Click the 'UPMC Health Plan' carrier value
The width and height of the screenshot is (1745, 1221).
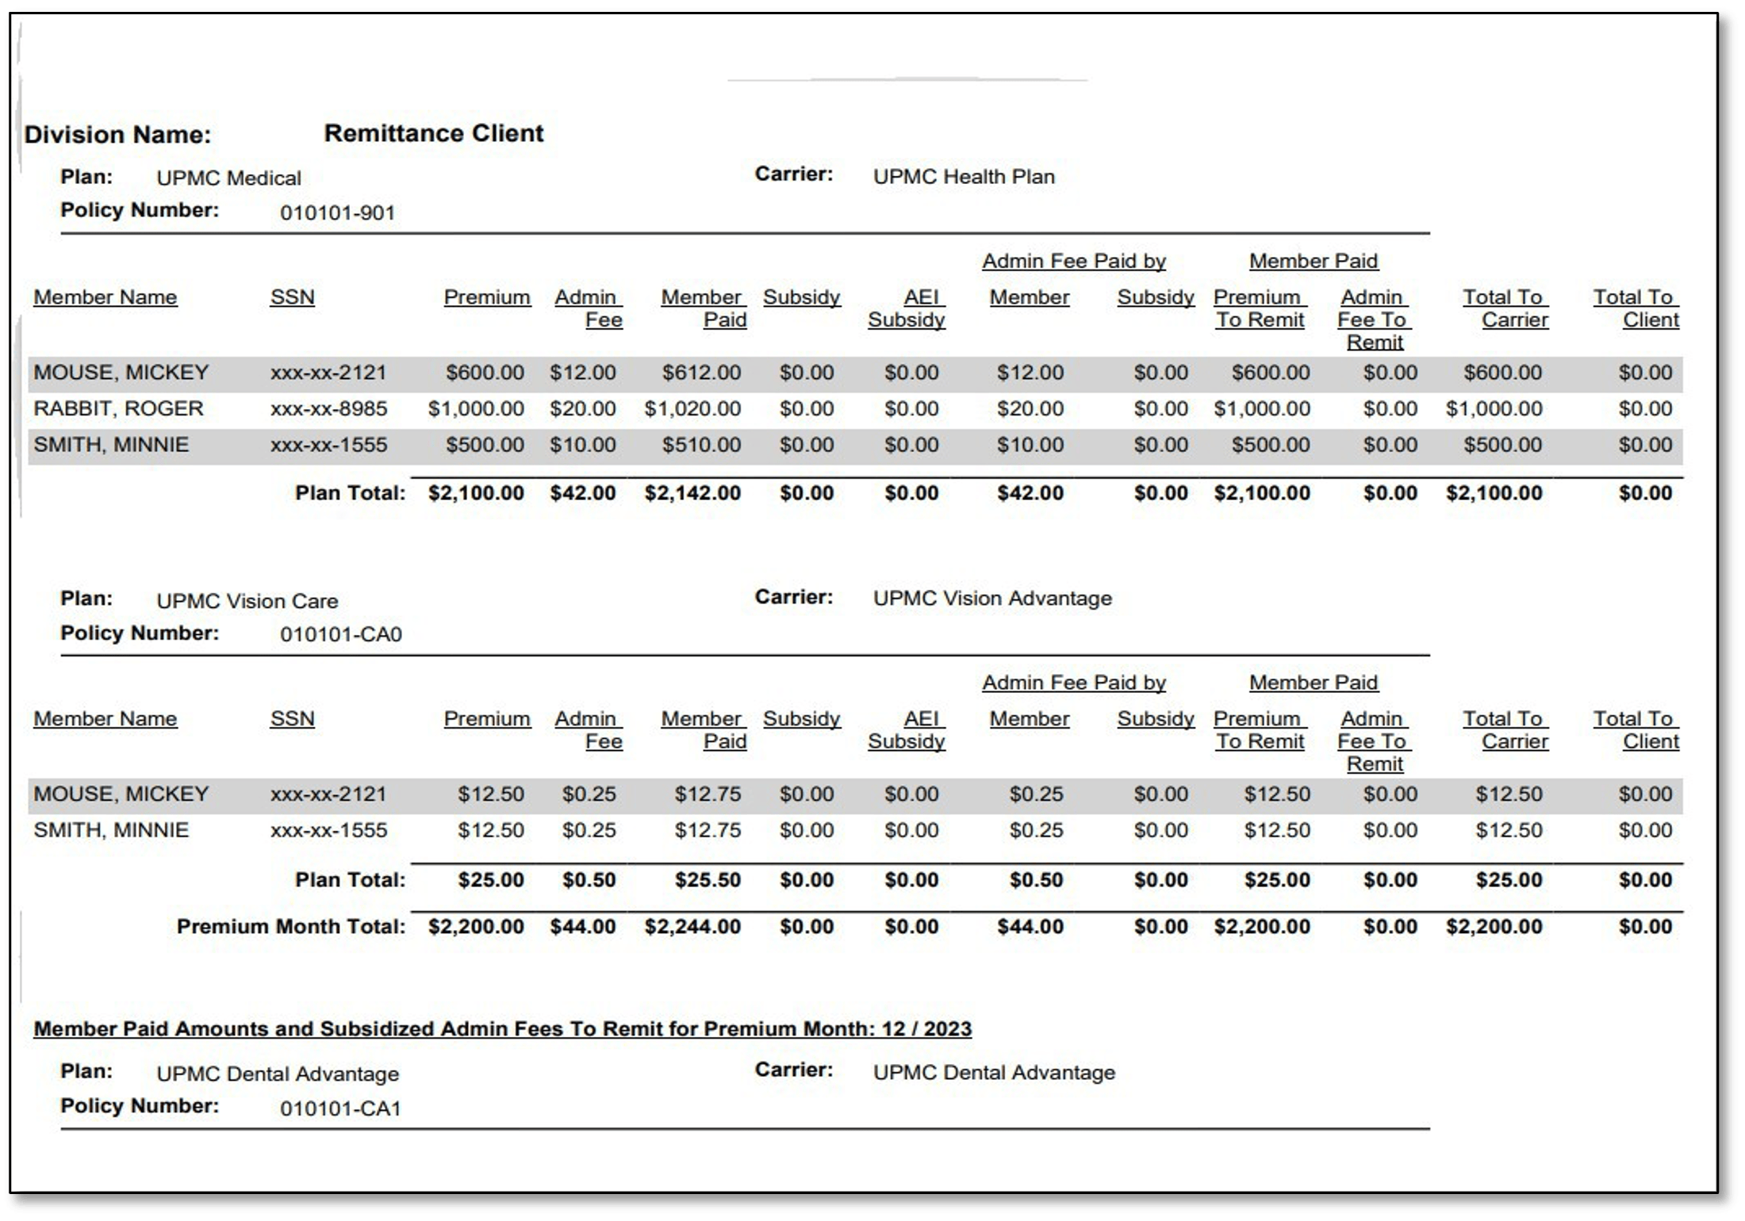(964, 176)
